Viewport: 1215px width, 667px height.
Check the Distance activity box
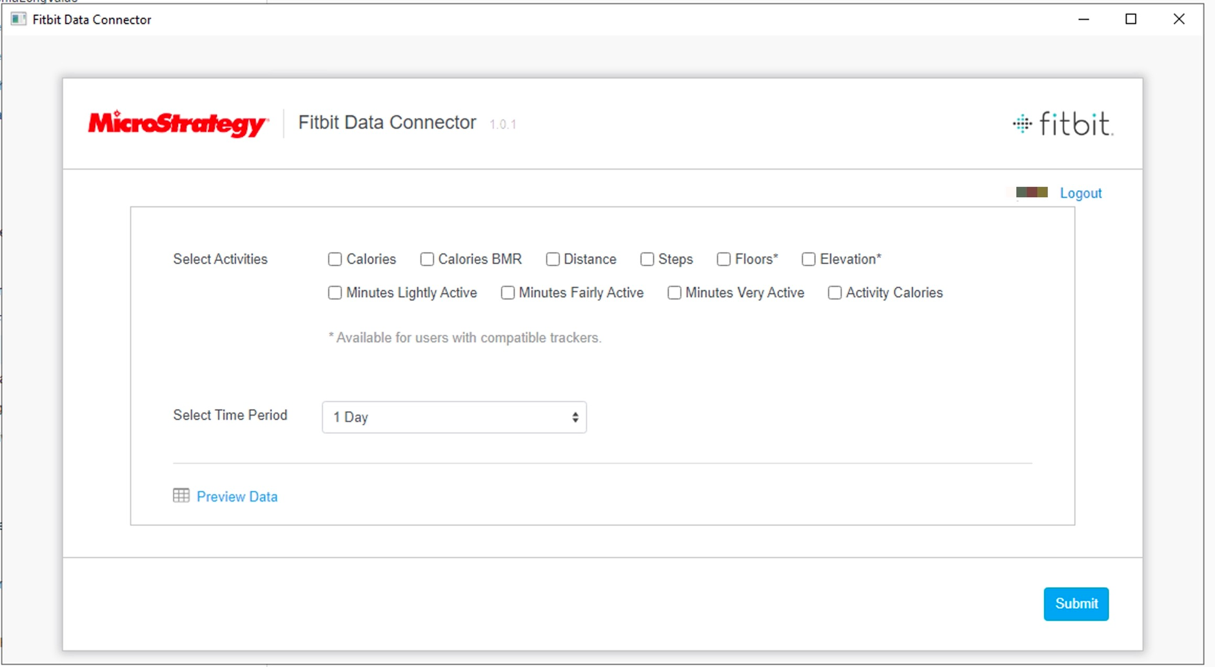pyautogui.click(x=553, y=259)
